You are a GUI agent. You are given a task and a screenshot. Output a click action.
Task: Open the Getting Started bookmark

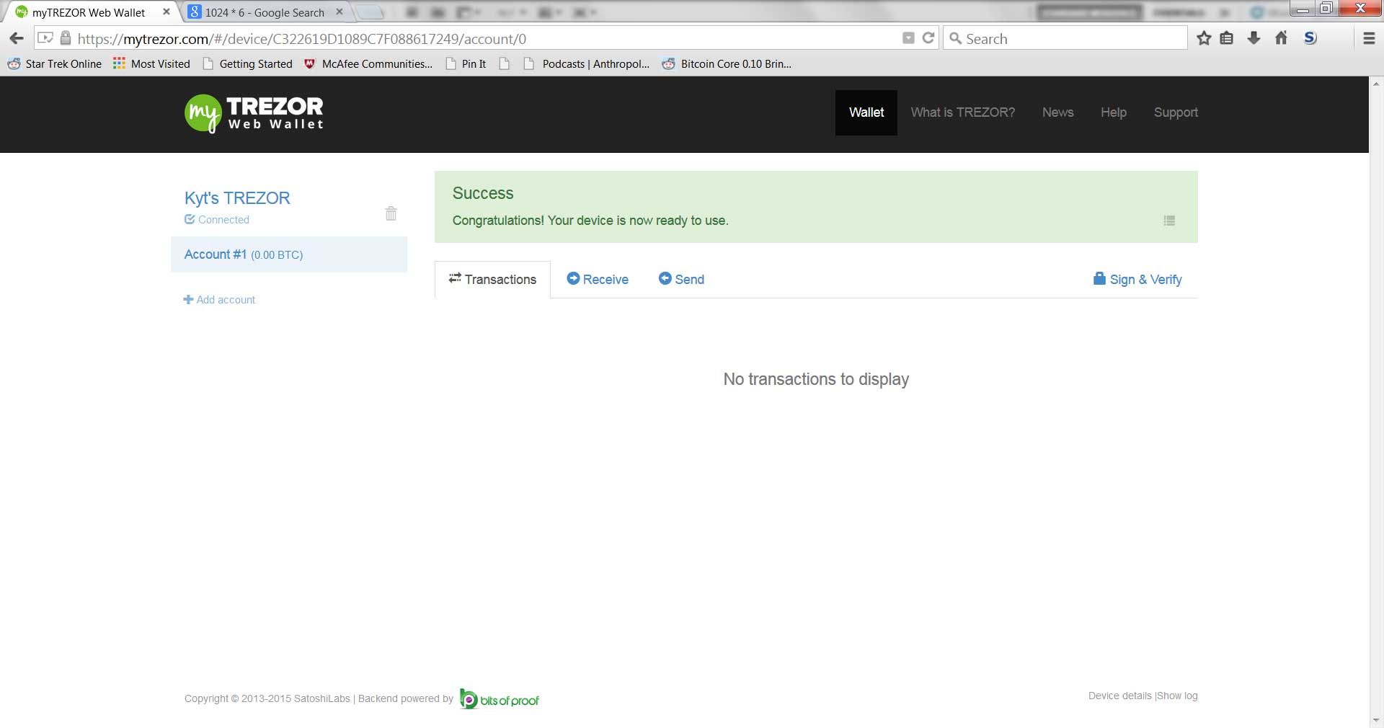(x=248, y=64)
